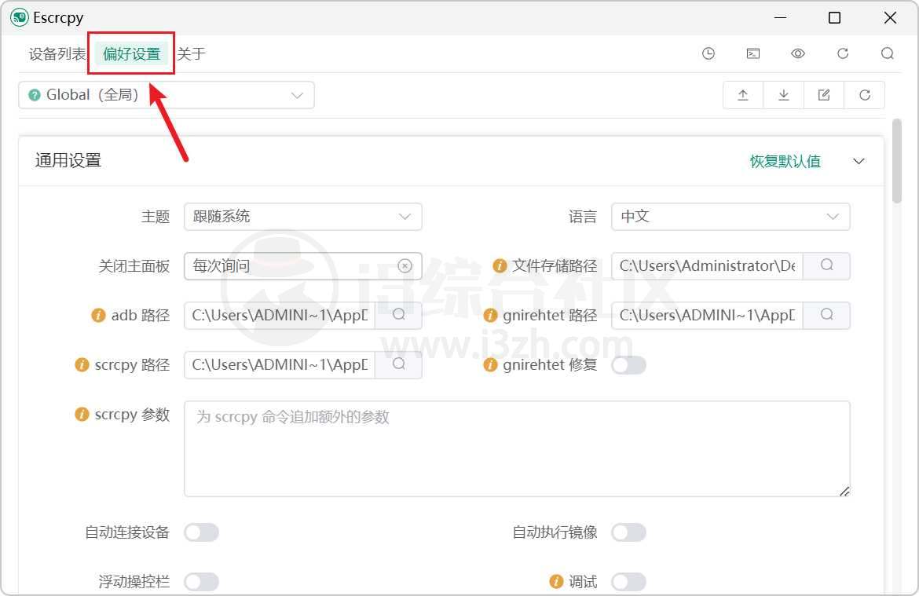Browse for gnirehtet 路径 with search icon
Image resolution: width=919 pixels, height=596 pixels.
pyautogui.click(x=826, y=316)
